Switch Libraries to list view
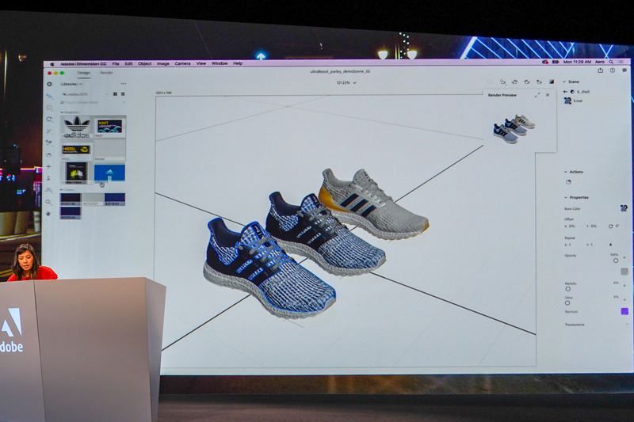This screenshot has height=422, width=634. [x=123, y=94]
